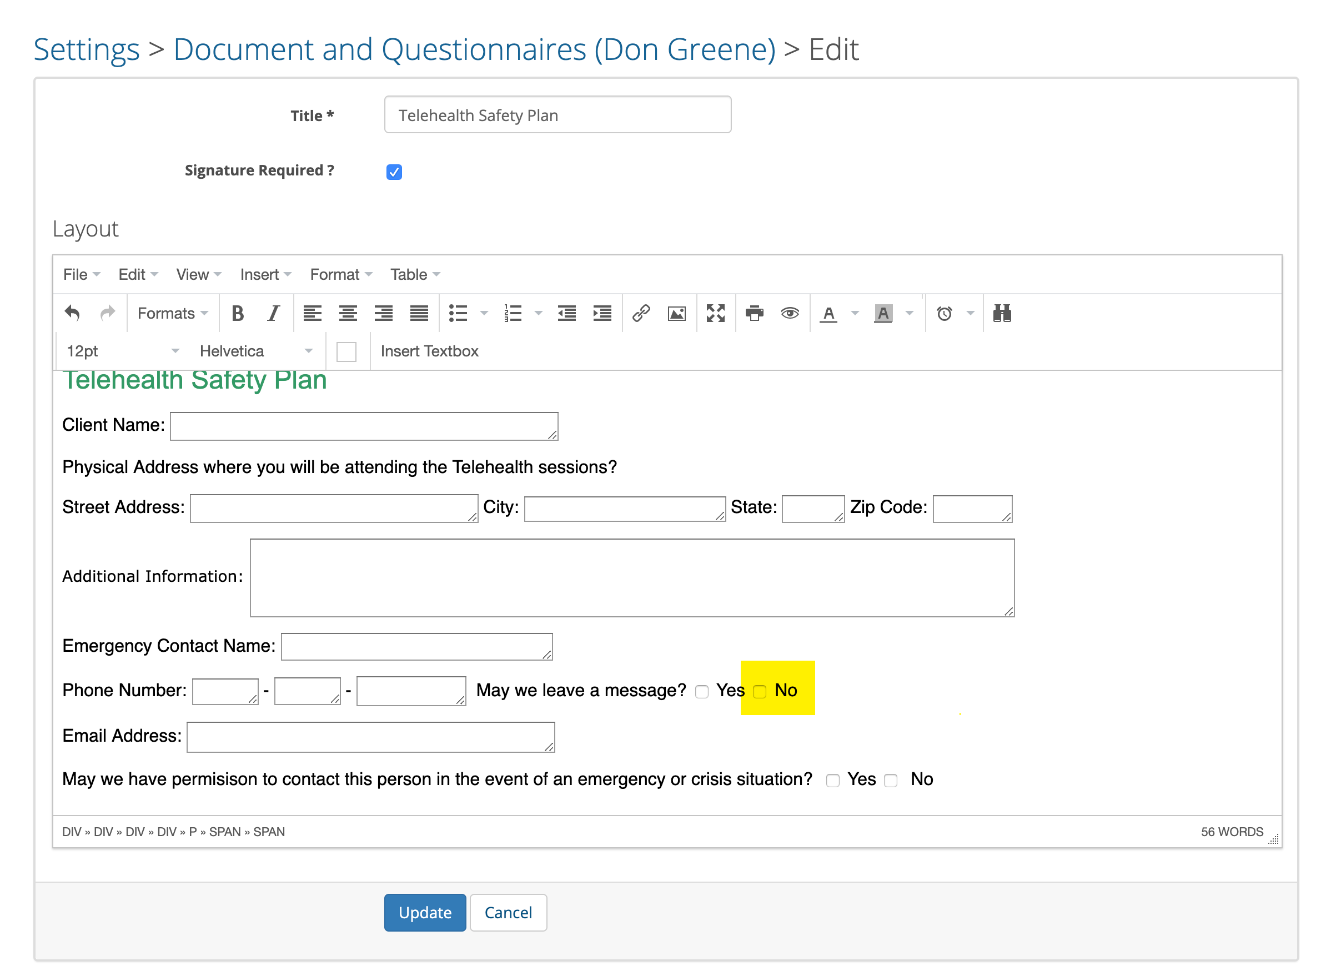Preview the Telehealth Safety Plan

[x=790, y=313]
